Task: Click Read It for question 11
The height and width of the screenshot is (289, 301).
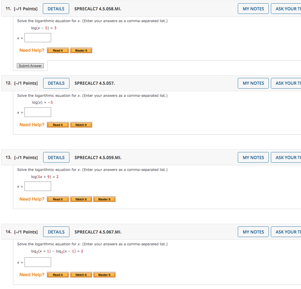Action: (58, 50)
